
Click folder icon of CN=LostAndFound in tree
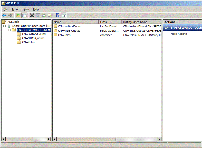19,34
